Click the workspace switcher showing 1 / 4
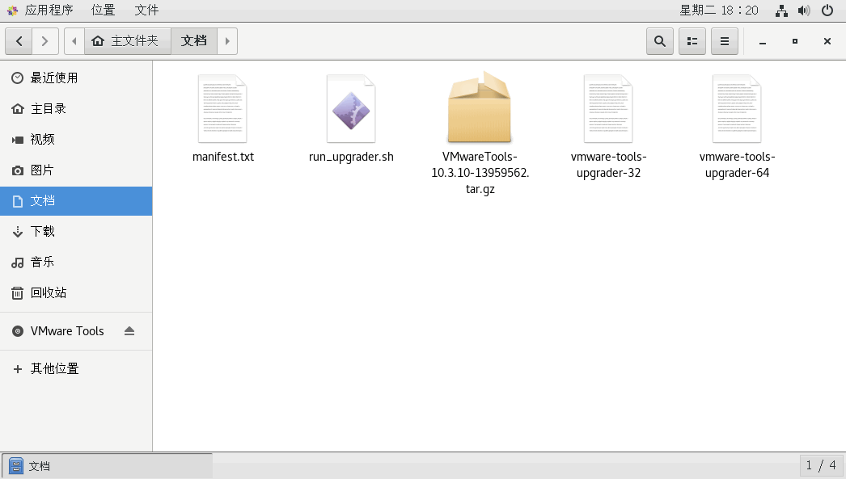The height and width of the screenshot is (479, 846). pos(821,465)
